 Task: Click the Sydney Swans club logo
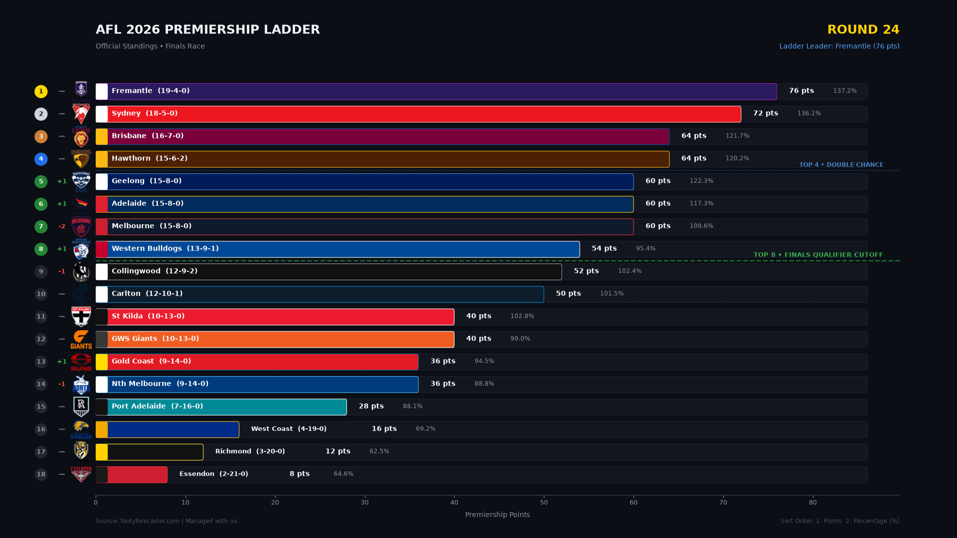81,114
